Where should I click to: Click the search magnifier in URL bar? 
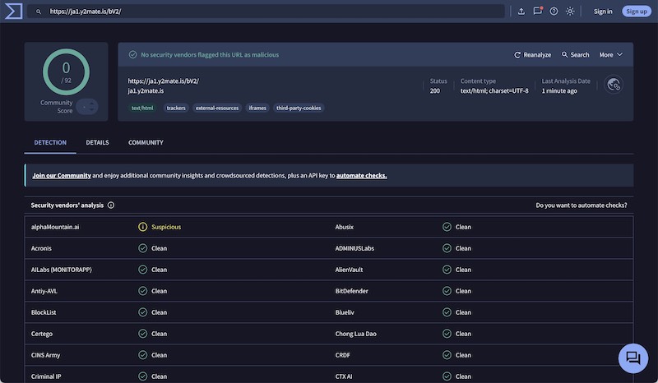(39, 12)
